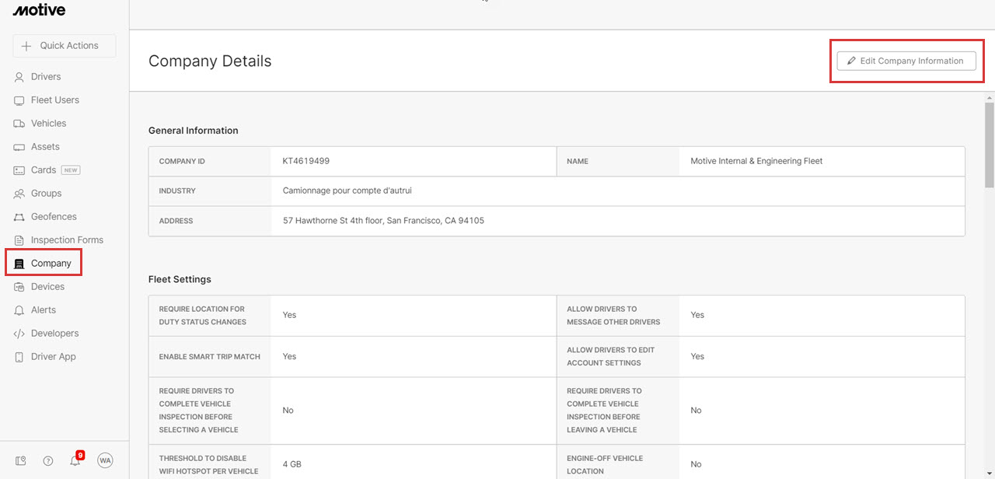Viewport: 995px width, 479px height.
Task: Click Enable Smart Trip Match label
Action: pos(210,356)
